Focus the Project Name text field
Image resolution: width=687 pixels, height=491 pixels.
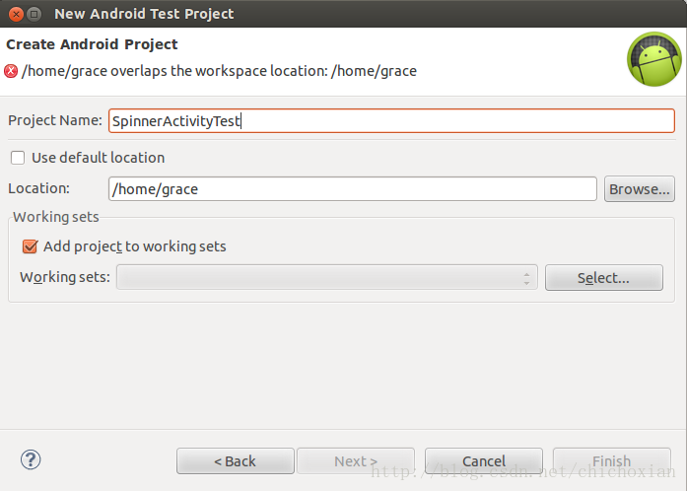[391, 120]
